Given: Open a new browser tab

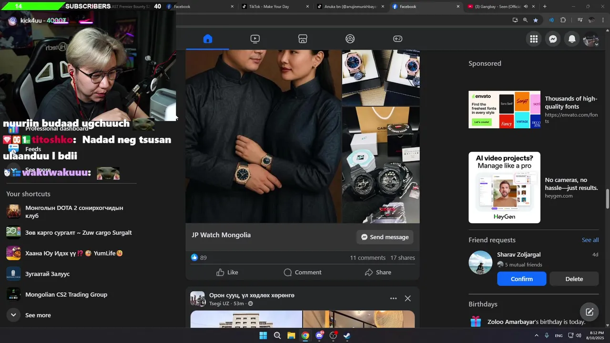Looking at the screenshot, I should pyautogui.click(x=545, y=7).
